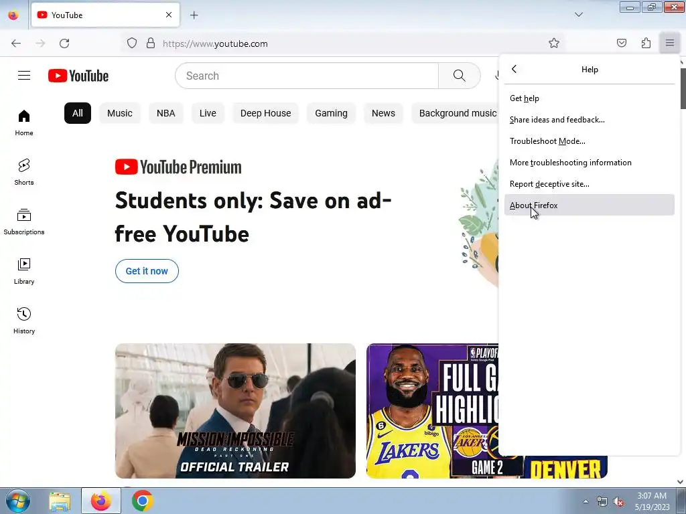Viewport: 686px width, 514px height.
Task: Choose More troubleshooting information item
Action: pos(590,163)
